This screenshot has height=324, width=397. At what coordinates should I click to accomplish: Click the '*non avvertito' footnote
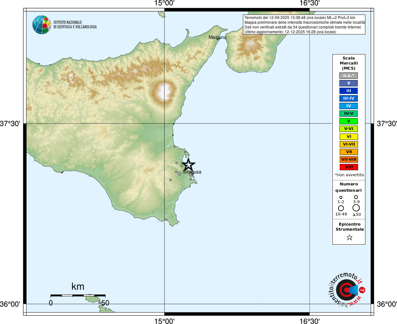[x=349, y=175]
